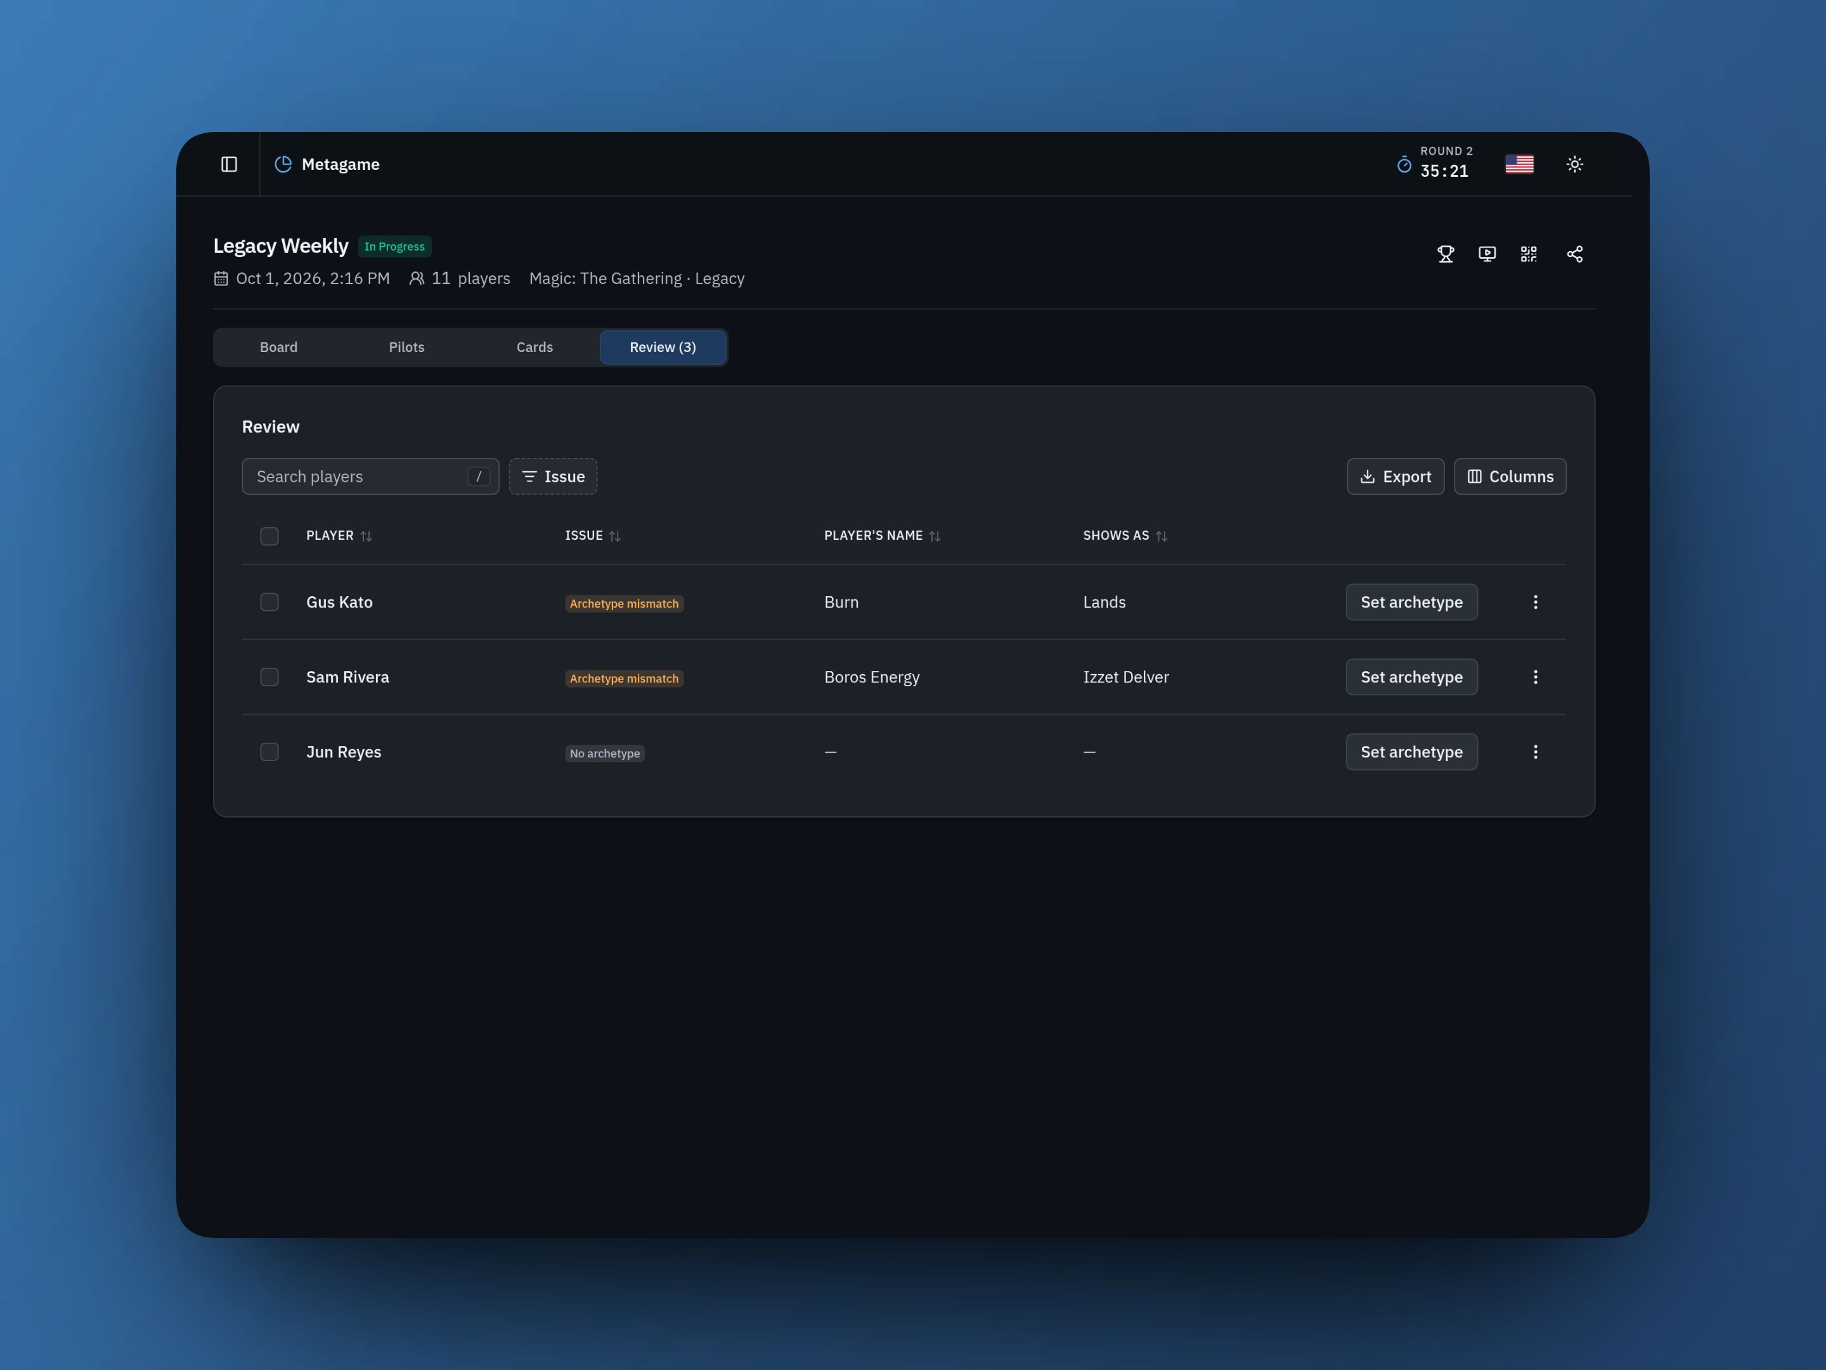
Task: Focus the Search players field
Action: [371, 476]
